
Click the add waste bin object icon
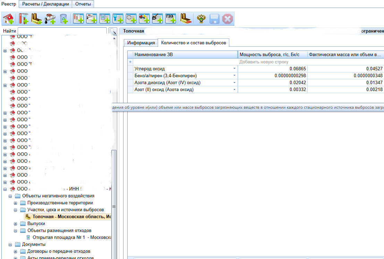63,18
